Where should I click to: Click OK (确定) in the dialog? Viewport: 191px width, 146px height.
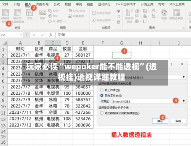(160, 121)
